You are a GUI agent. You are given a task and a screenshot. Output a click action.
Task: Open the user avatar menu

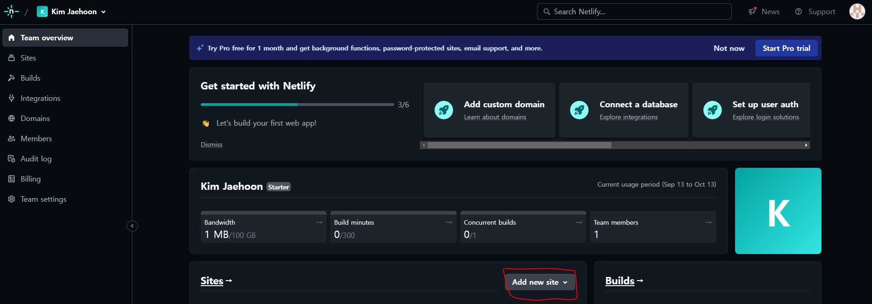click(857, 11)
